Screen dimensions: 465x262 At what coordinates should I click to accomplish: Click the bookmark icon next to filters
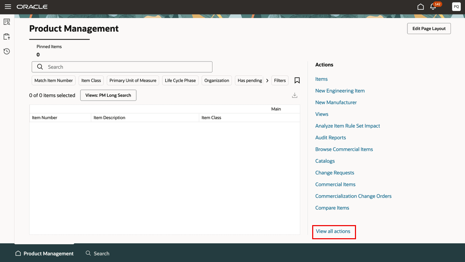(297, 80)
